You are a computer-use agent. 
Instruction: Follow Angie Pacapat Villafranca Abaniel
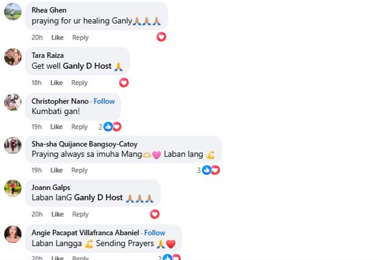point(155,232)
